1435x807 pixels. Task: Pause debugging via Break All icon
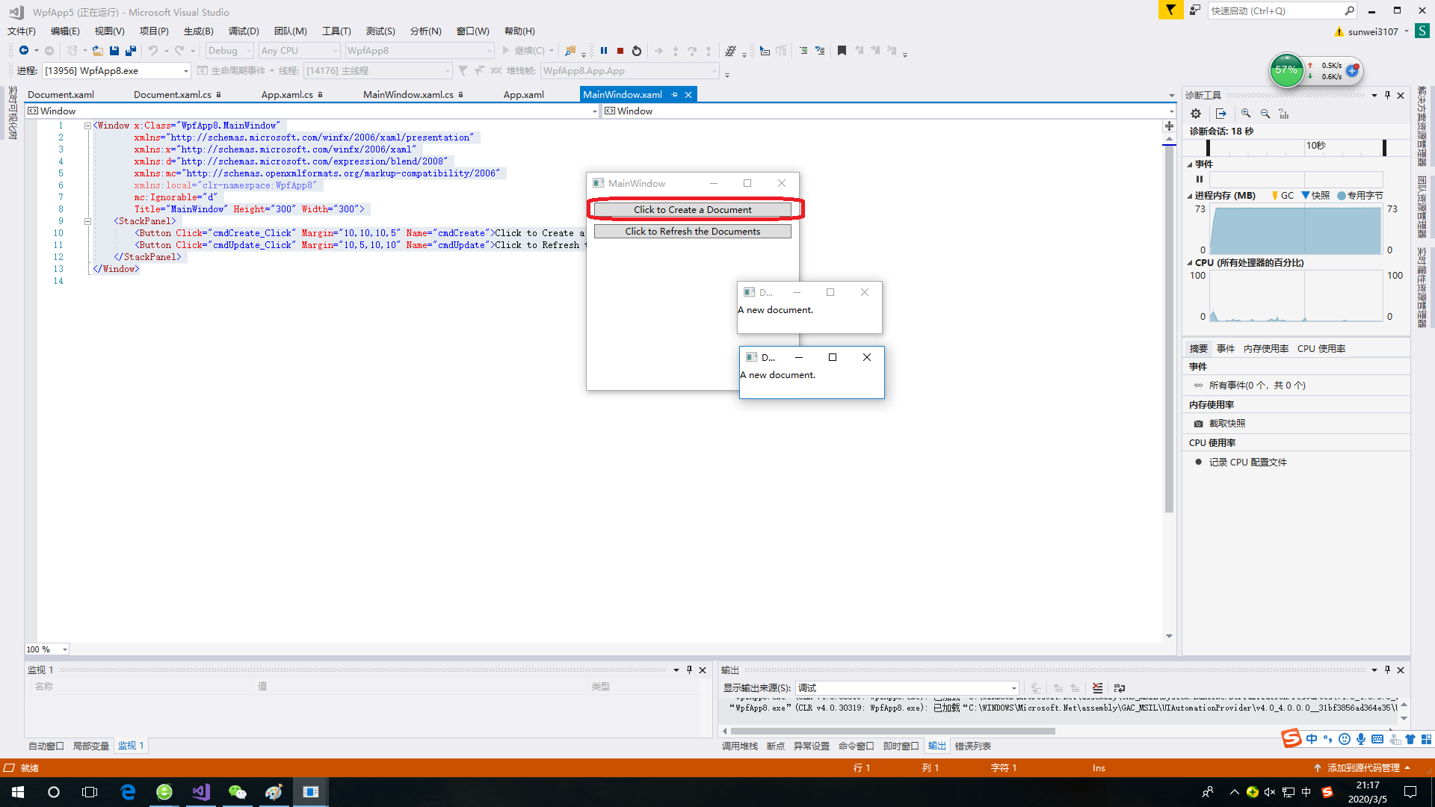coord(604,51)
